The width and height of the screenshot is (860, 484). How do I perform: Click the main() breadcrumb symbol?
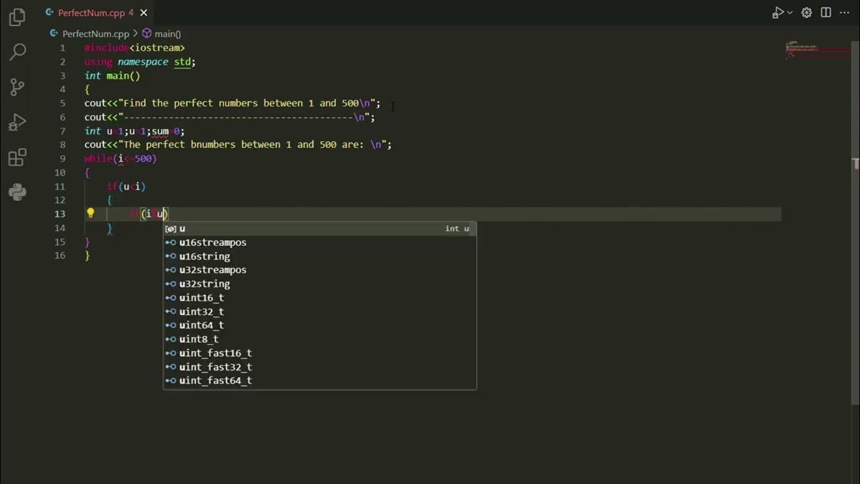(167, 34)
